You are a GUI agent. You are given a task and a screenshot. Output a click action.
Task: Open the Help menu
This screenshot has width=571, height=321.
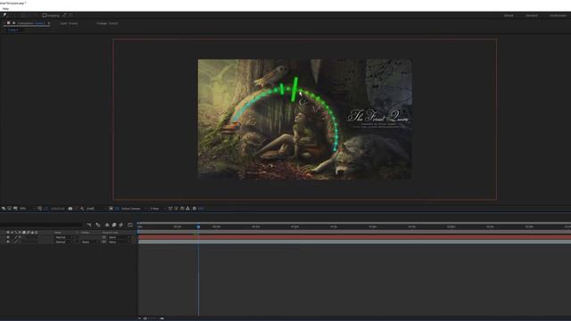[6, 8]
